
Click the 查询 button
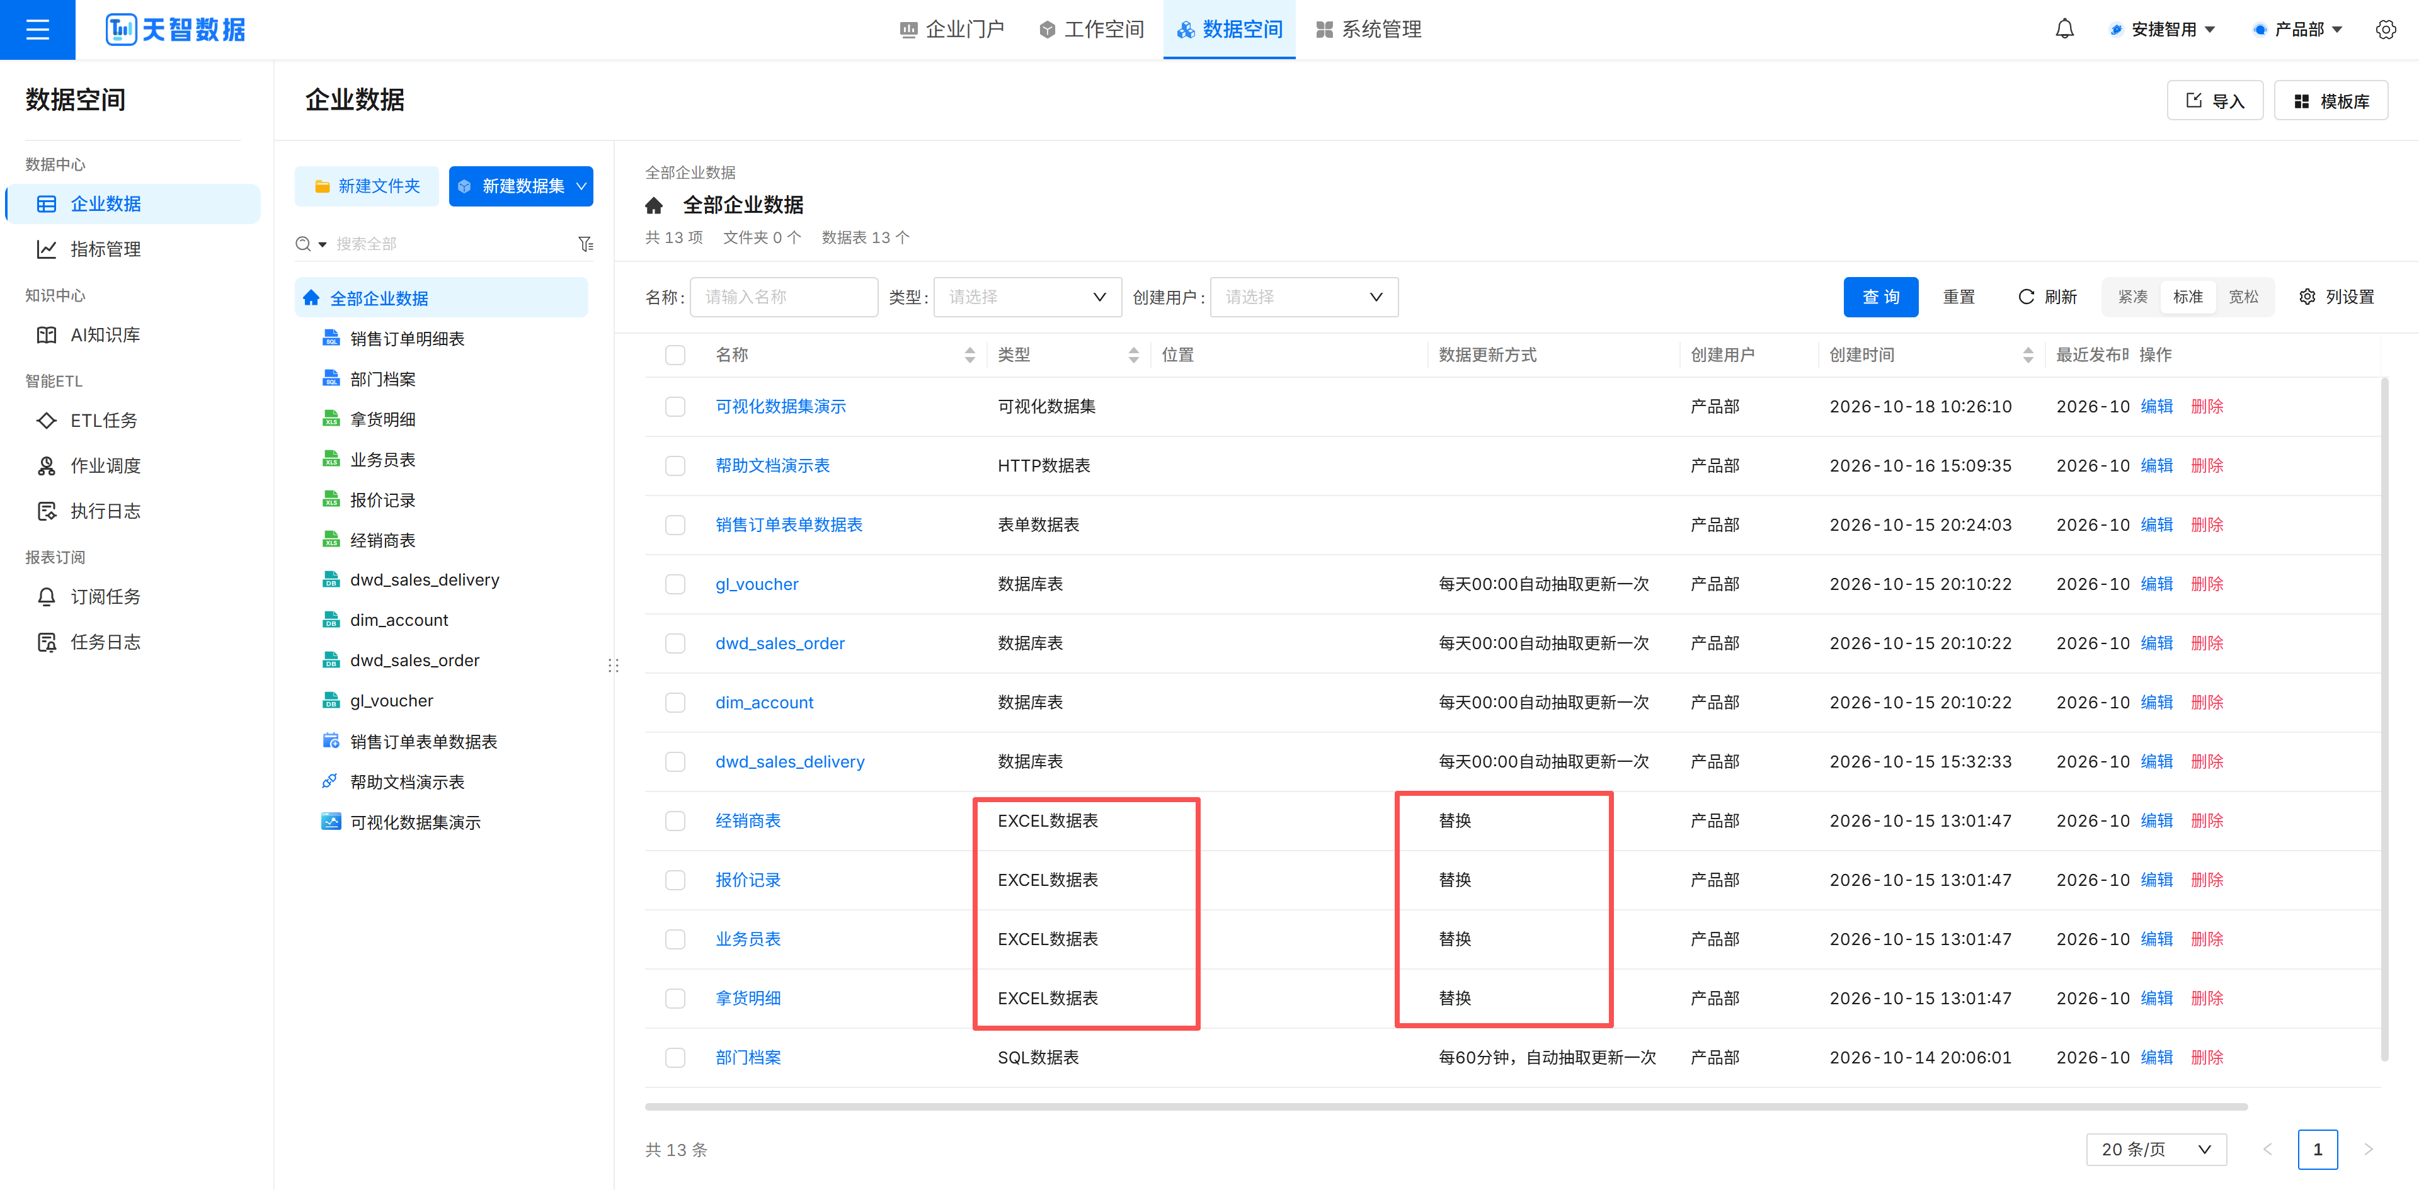[1880, 297]
